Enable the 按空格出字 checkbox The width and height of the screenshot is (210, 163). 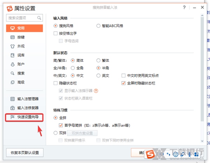click(56, 34)
